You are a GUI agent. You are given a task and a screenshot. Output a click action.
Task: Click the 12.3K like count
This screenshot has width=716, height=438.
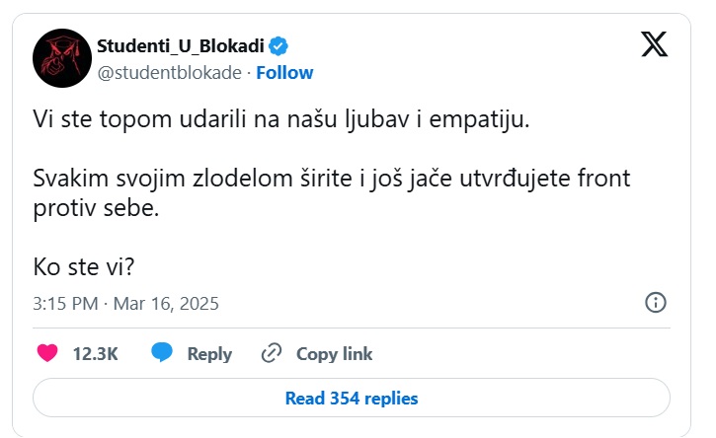pos(96,354)
